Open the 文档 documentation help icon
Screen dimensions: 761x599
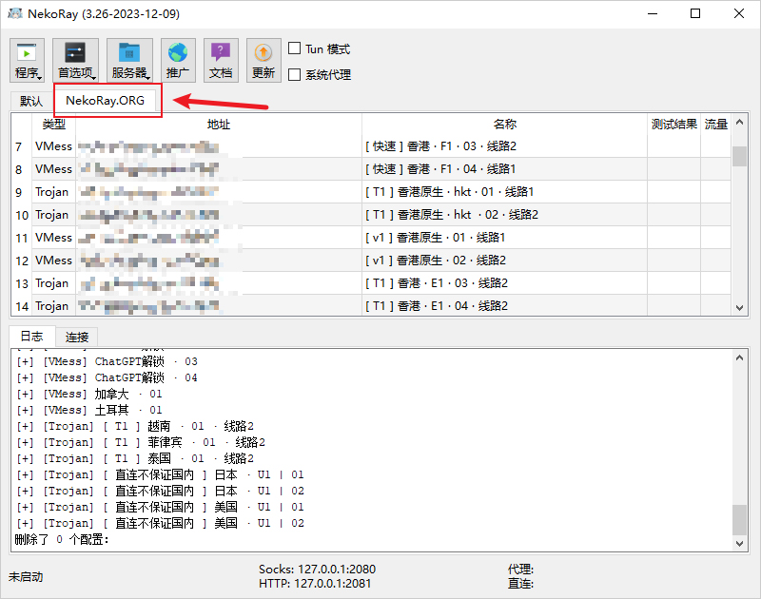[221, 59]
